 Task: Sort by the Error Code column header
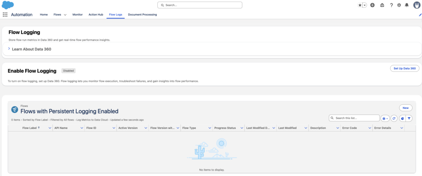point(349,128)
